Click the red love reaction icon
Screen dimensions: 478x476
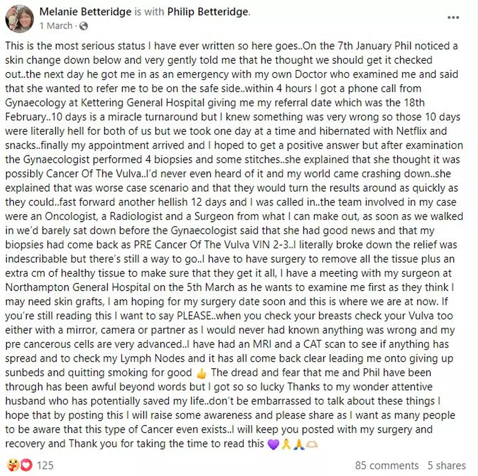pyautogui.click(x=26, y=465)
